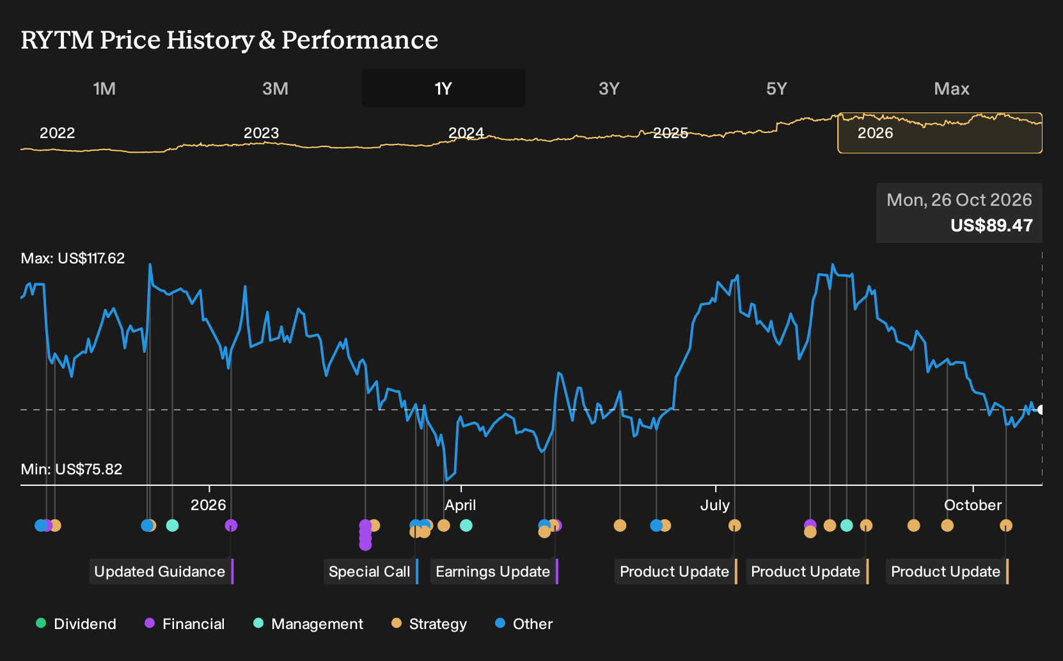The height and width of the screenshot is (661, 1063).
Task: Click the 2023 year in overview chart
Action: (x=262, y=133)
